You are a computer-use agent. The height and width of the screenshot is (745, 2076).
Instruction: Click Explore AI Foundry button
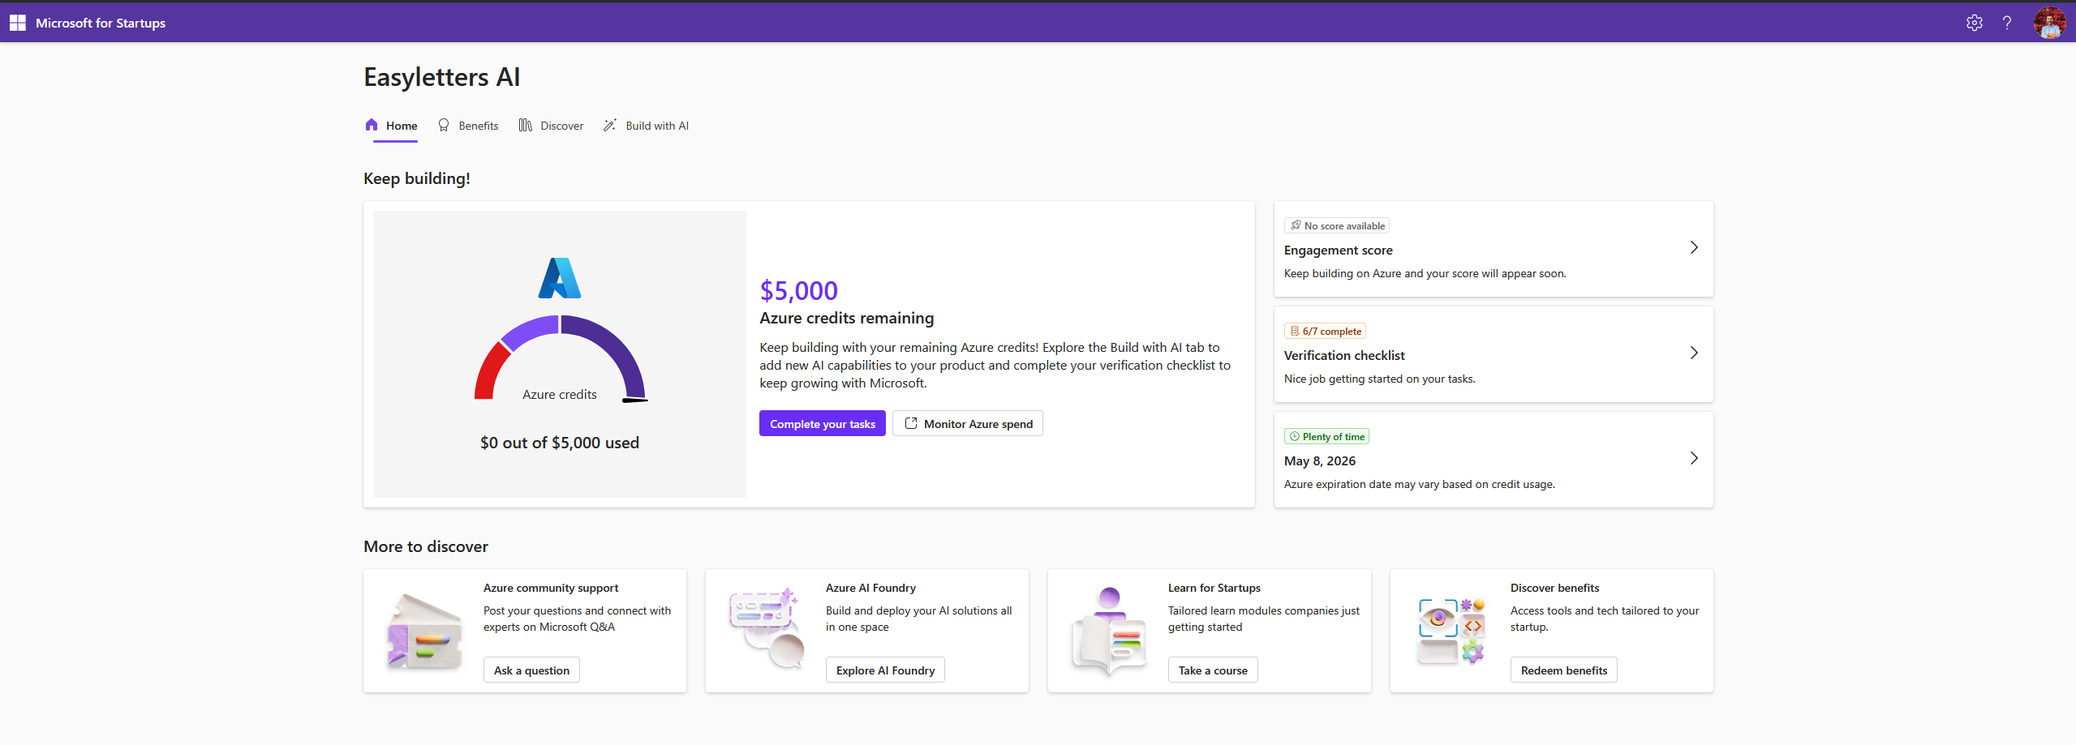885,670
